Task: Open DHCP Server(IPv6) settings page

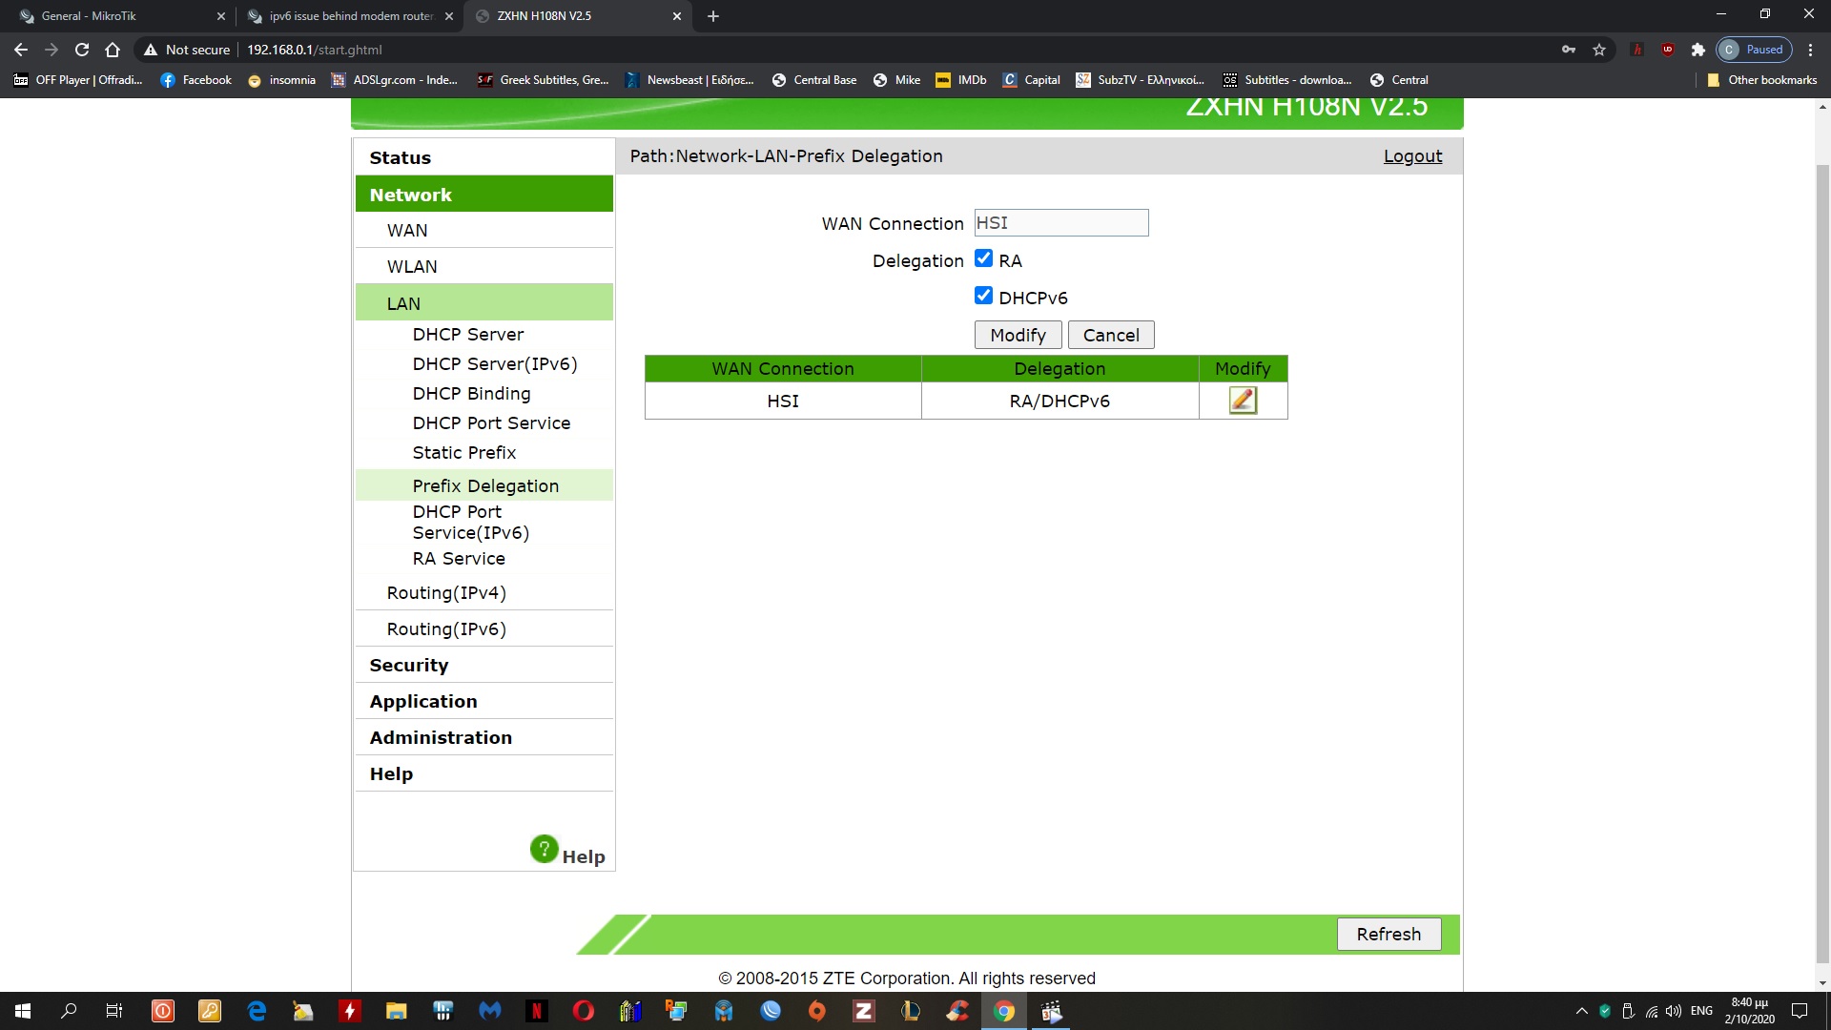Action: [494, 364]
